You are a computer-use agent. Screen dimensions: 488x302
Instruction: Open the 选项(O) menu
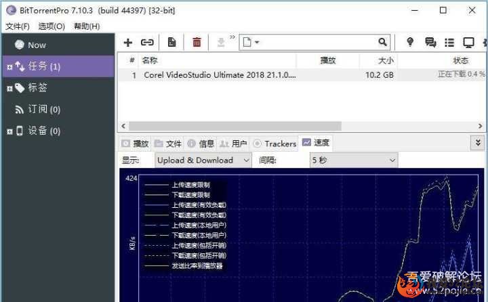52,26
